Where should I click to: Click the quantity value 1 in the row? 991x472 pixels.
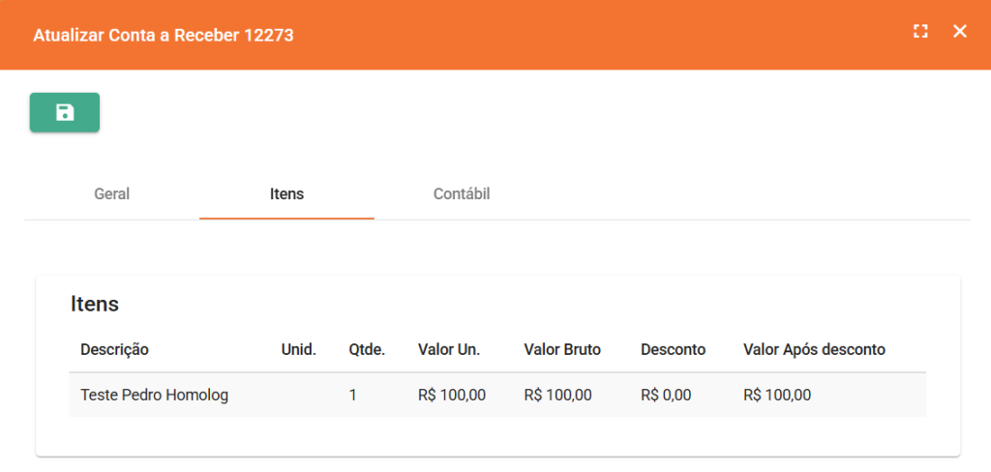(x=353, y=395)
